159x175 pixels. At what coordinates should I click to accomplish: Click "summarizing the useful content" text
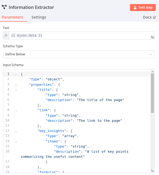[53, 157]
